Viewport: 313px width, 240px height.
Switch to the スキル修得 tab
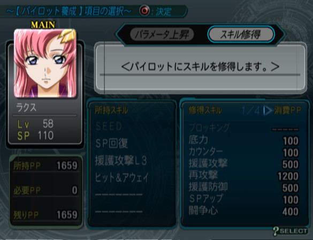click(x=241, y=35)
